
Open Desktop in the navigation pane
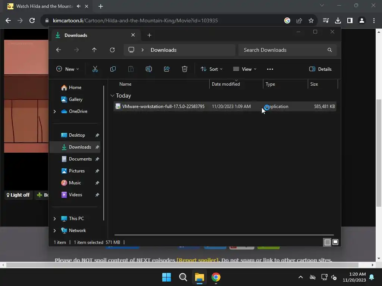coord(77,135)
